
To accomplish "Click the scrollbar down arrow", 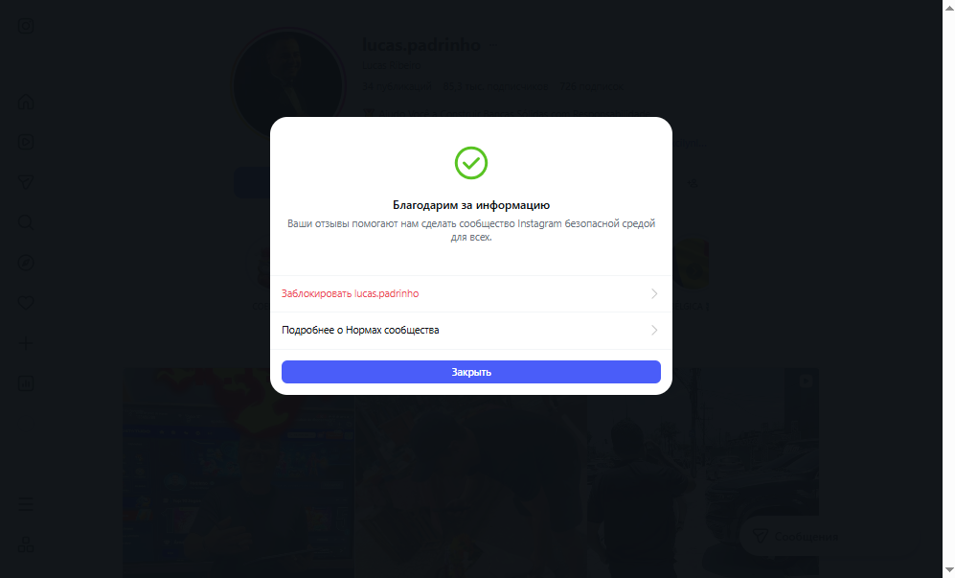I will (949, 571).
